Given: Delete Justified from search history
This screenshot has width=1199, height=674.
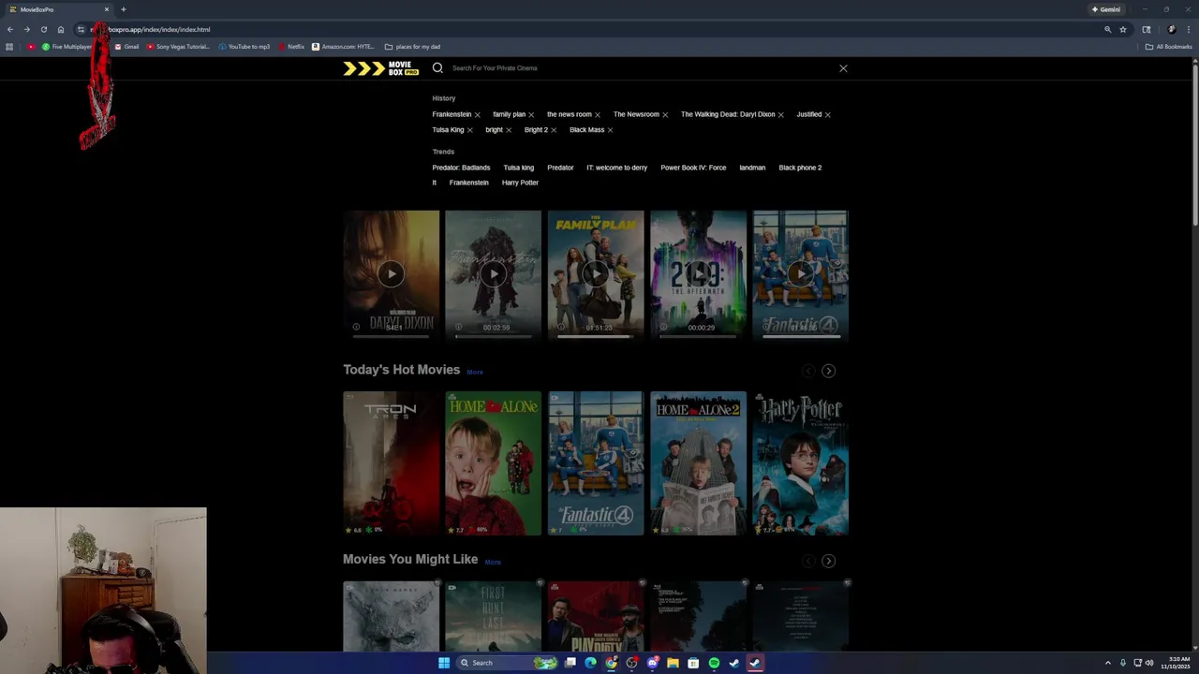Looking at the screenshot, I should point(827,115).
